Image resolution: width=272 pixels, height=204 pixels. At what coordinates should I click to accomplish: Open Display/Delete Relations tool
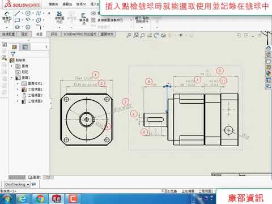tap(142, 19)
